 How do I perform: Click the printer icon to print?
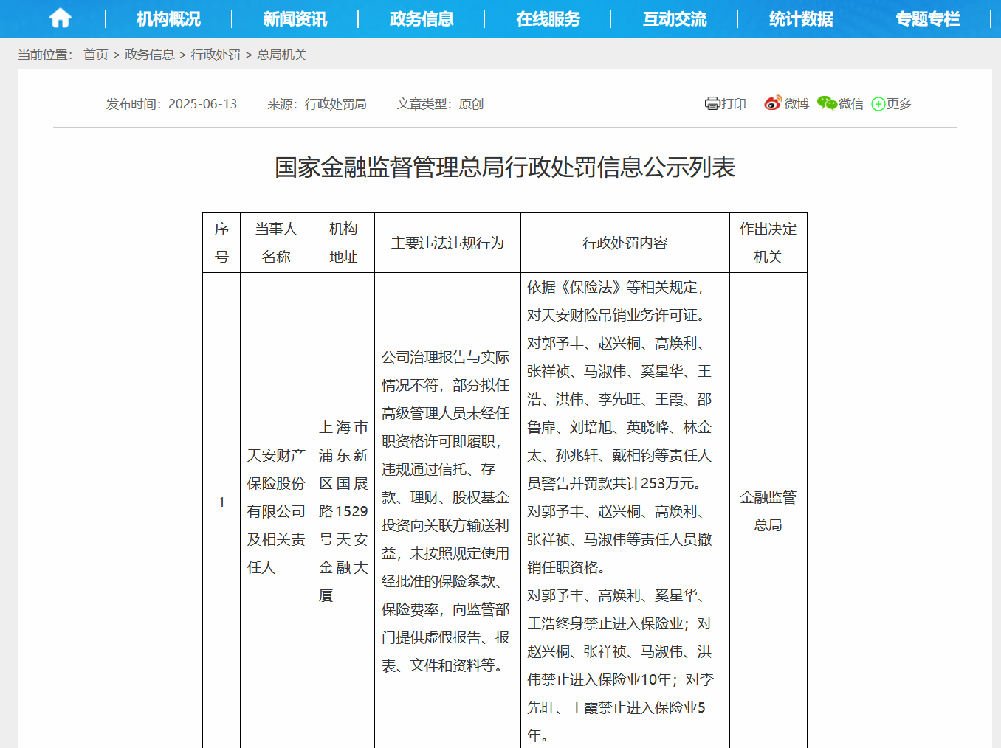pos(712,104)
